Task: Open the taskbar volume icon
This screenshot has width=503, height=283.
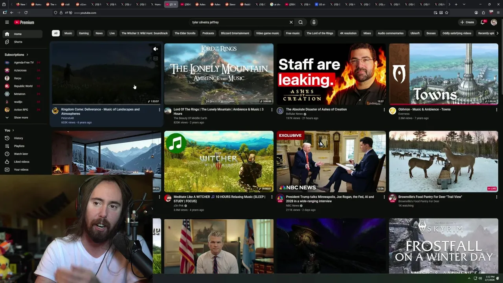Action: click(480, 278)
